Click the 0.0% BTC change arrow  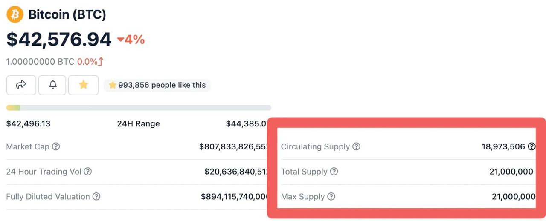pos(101,62)
